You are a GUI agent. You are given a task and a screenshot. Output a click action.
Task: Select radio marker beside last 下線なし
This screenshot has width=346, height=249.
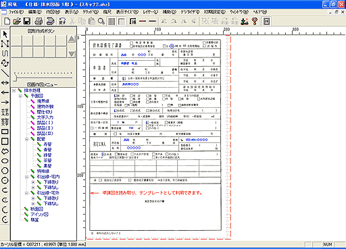click(33, 204)
